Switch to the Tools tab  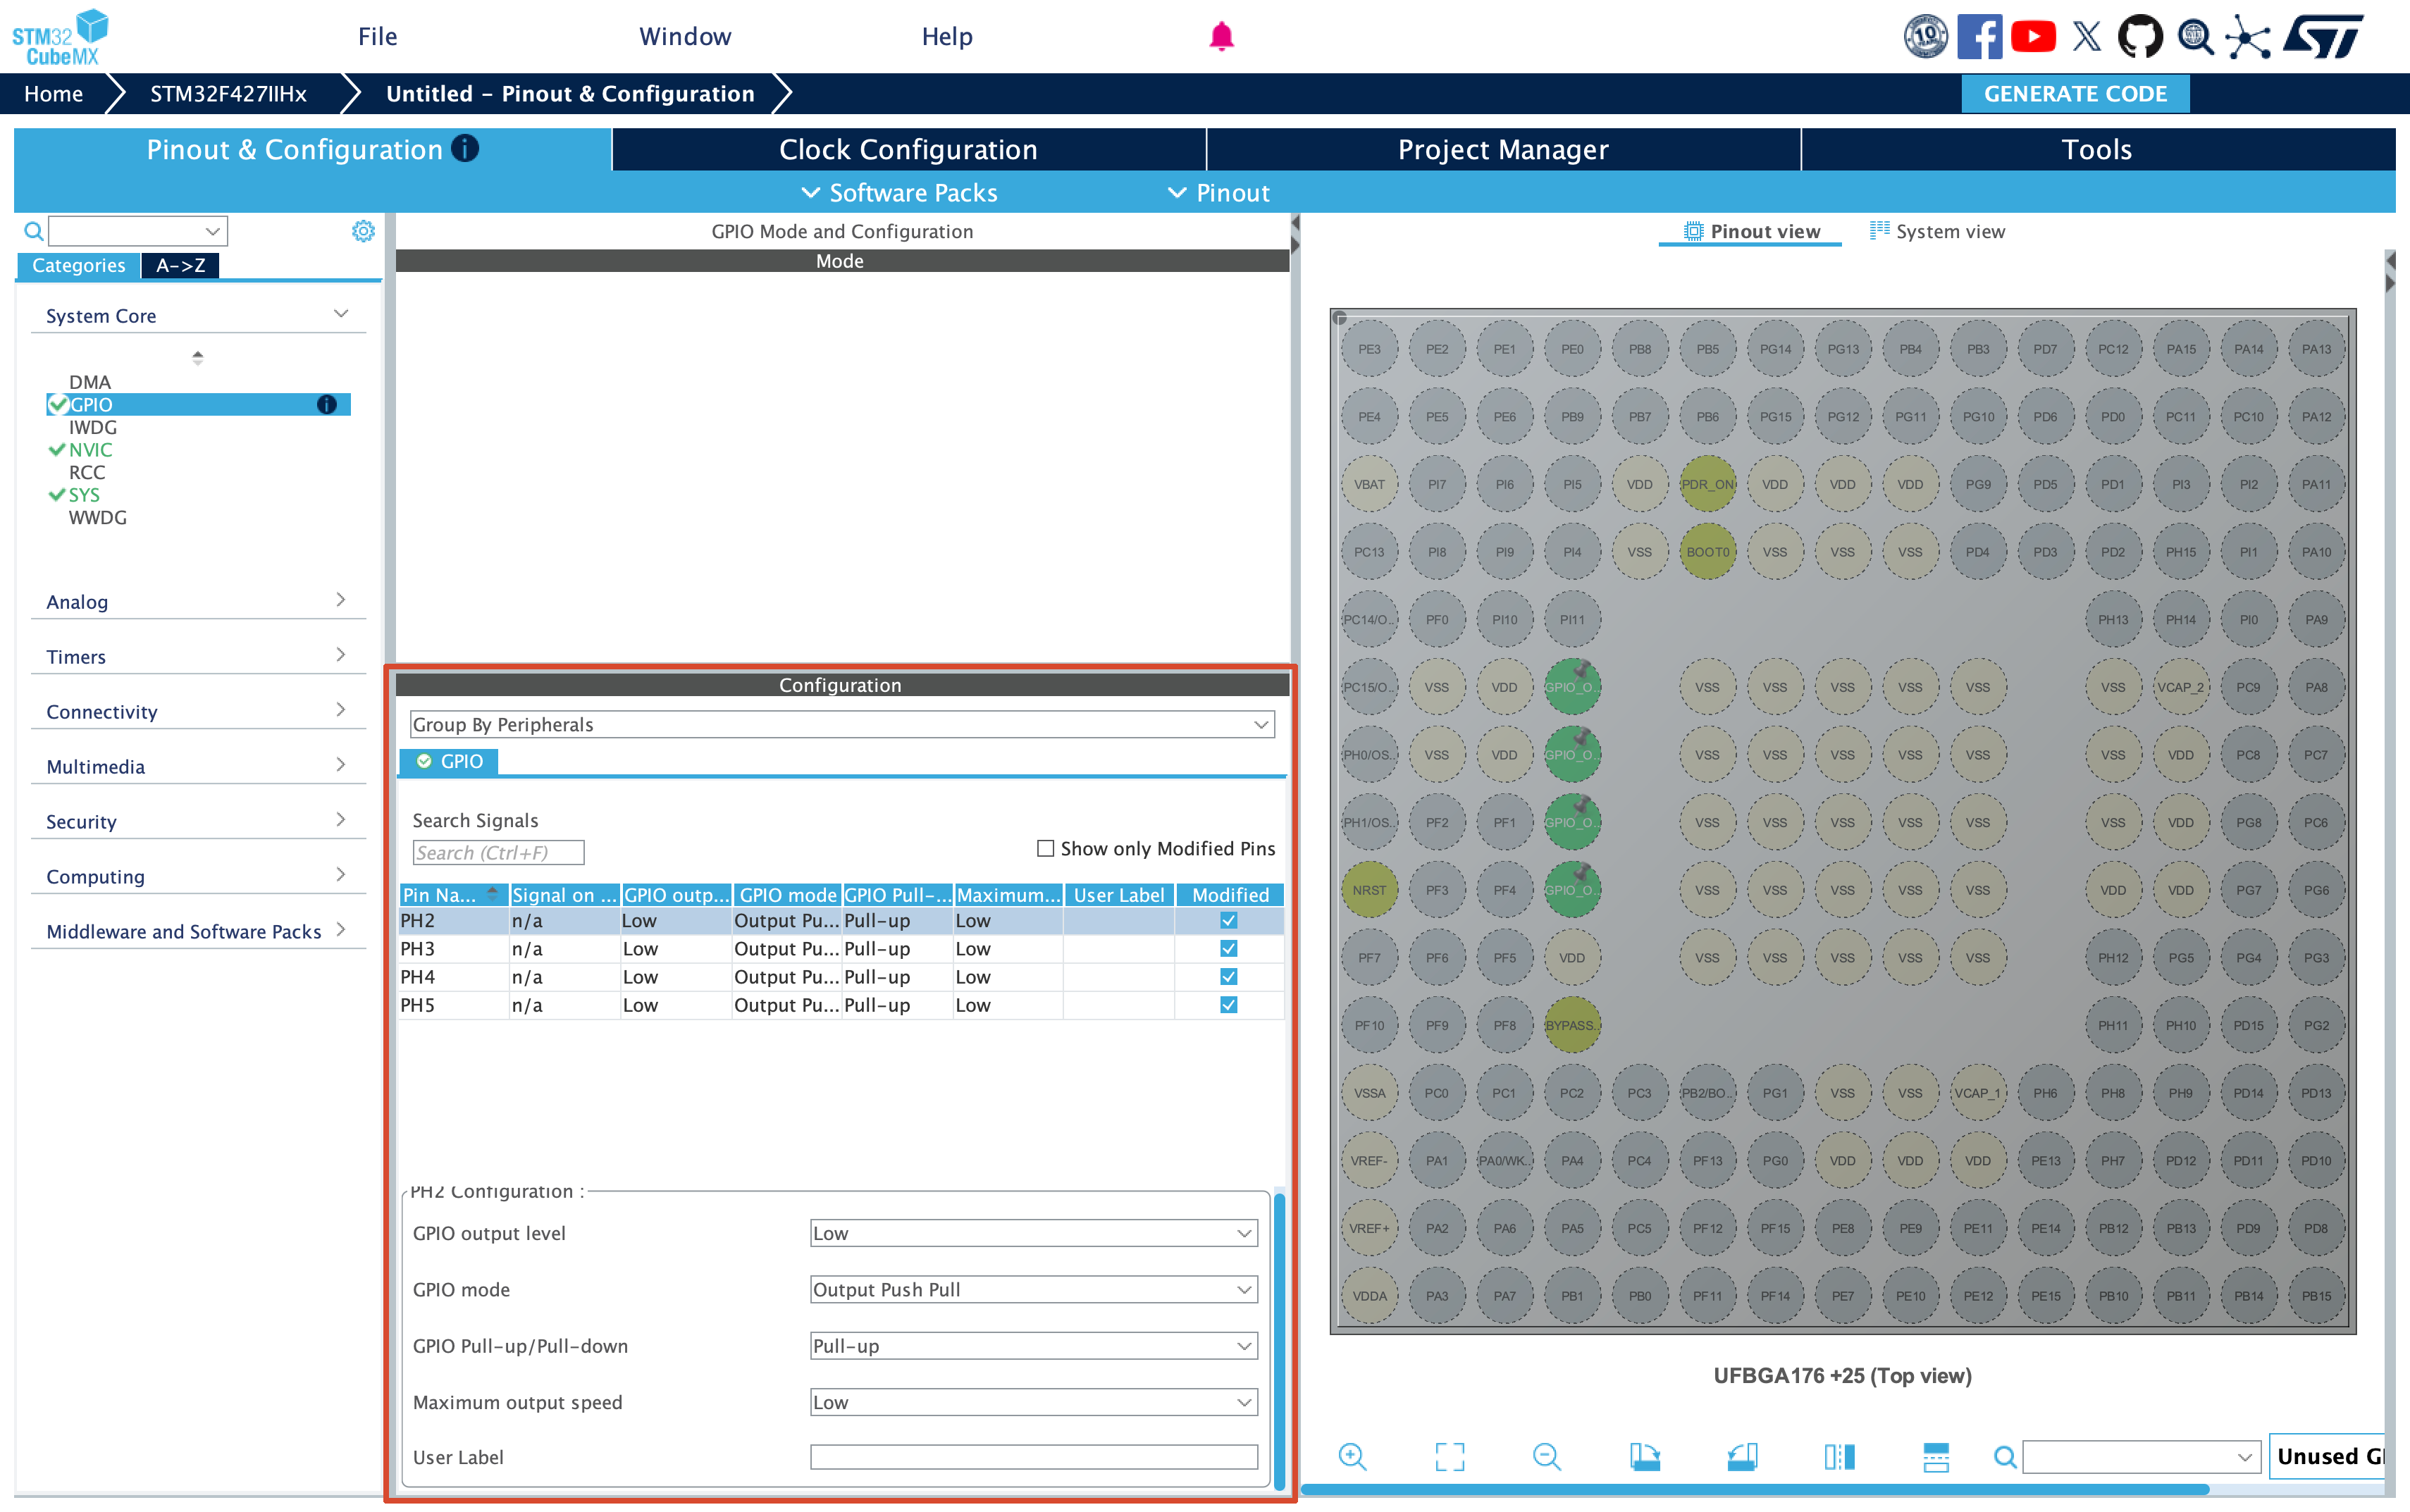[x=2097, y=149]
